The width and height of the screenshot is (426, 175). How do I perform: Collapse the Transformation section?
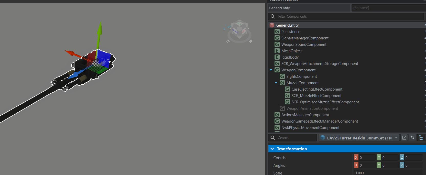(x=272, y=149)
